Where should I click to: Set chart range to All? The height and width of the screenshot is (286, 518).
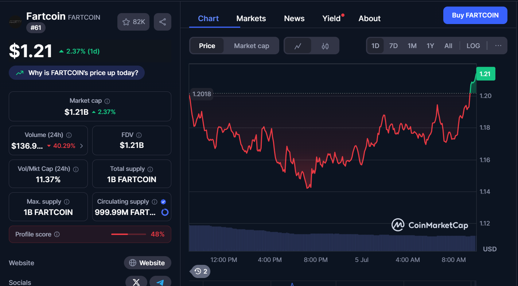448,46
